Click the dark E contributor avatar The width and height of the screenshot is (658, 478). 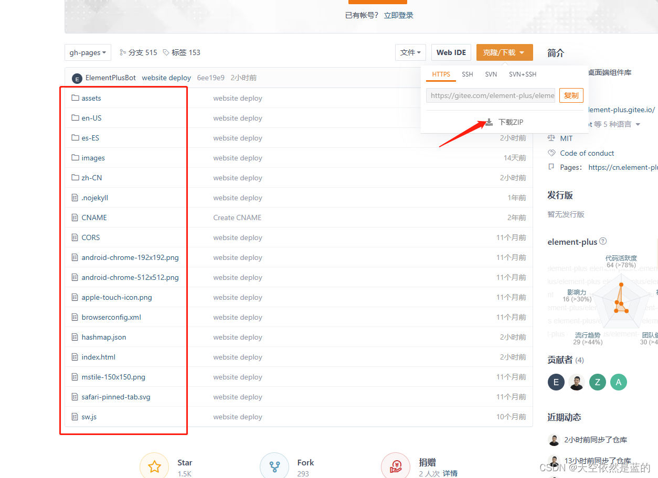click(x=556, y=382)
